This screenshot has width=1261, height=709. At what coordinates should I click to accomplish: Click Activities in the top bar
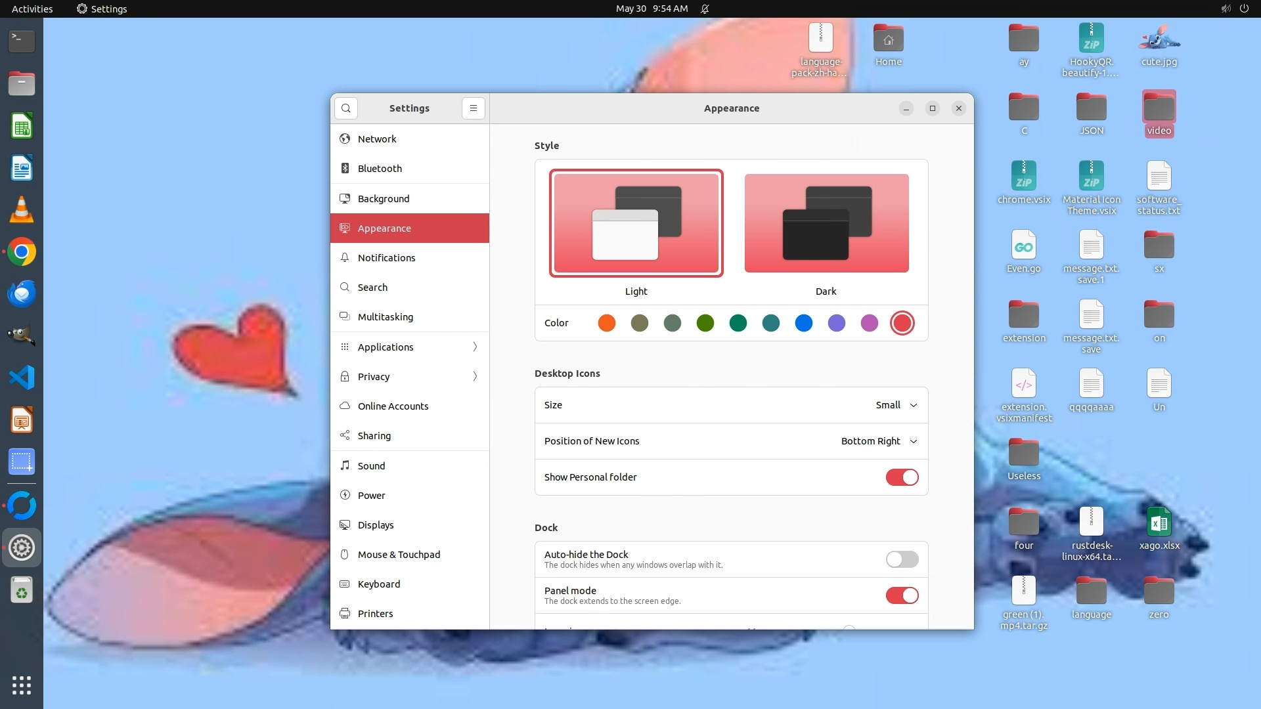(32, 9)
